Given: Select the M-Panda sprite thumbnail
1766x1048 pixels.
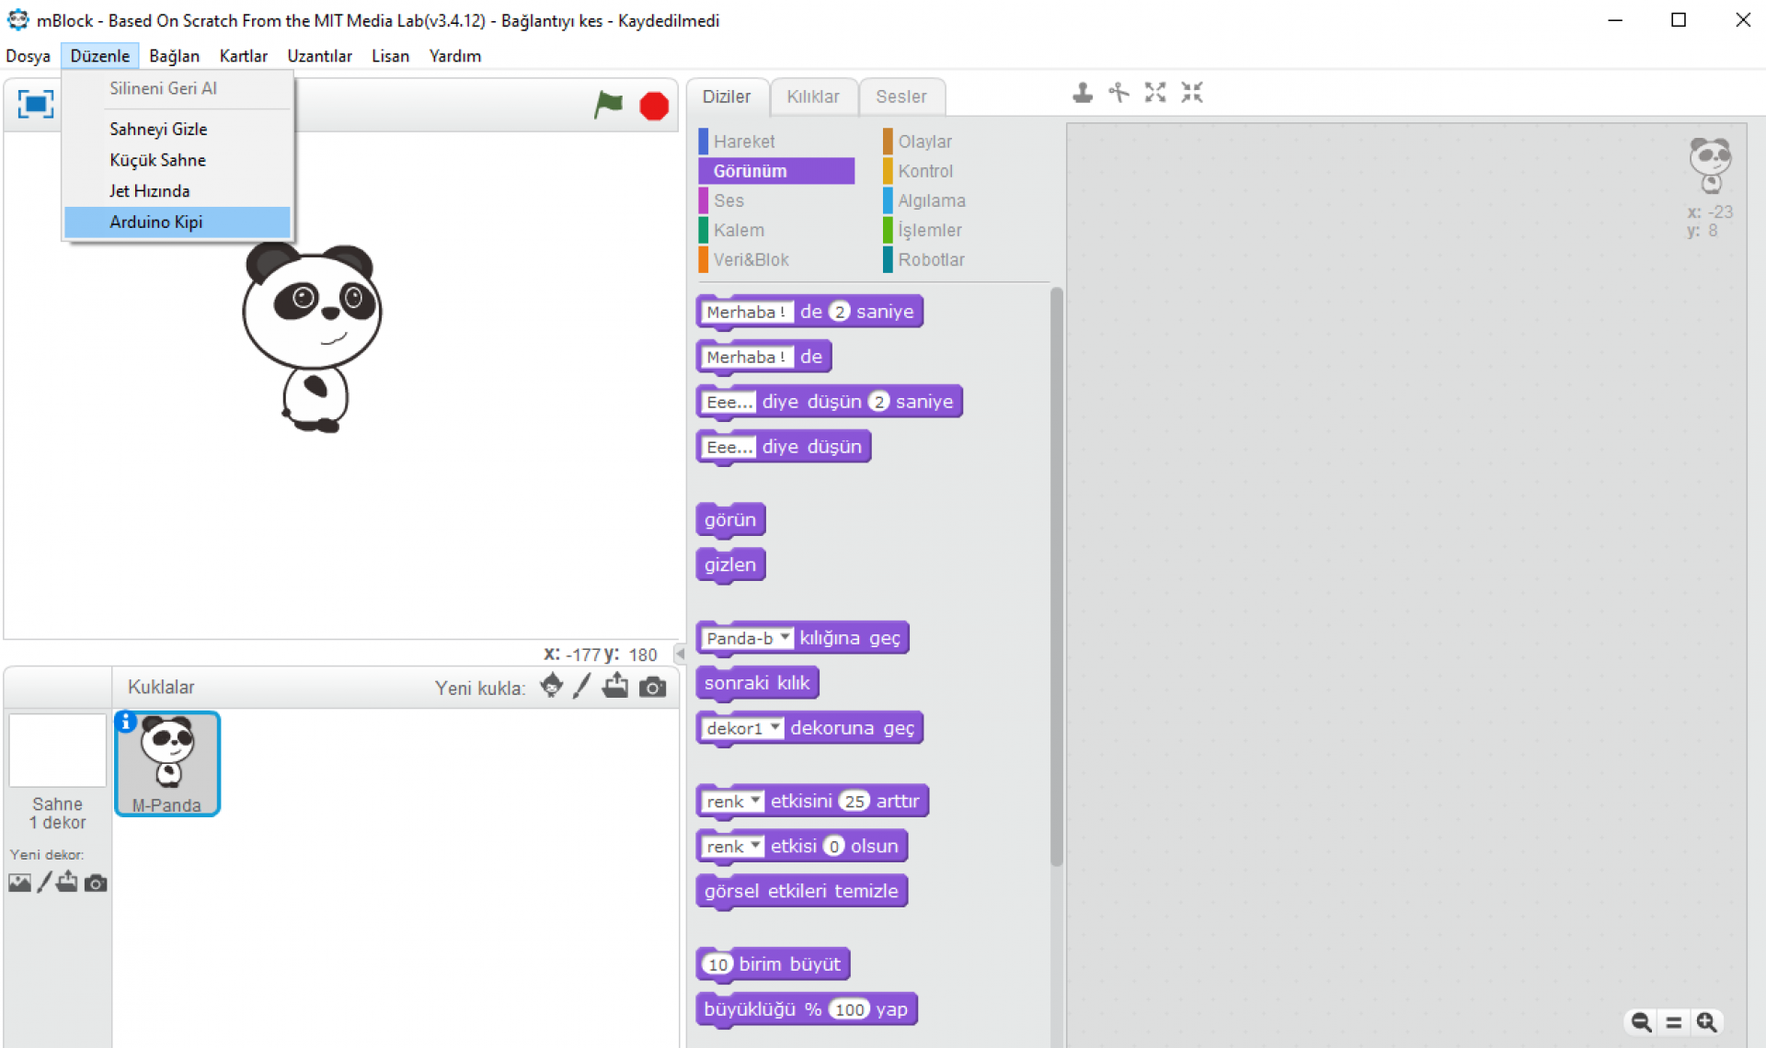Looking at the screenshot, I should pos(167,763).
